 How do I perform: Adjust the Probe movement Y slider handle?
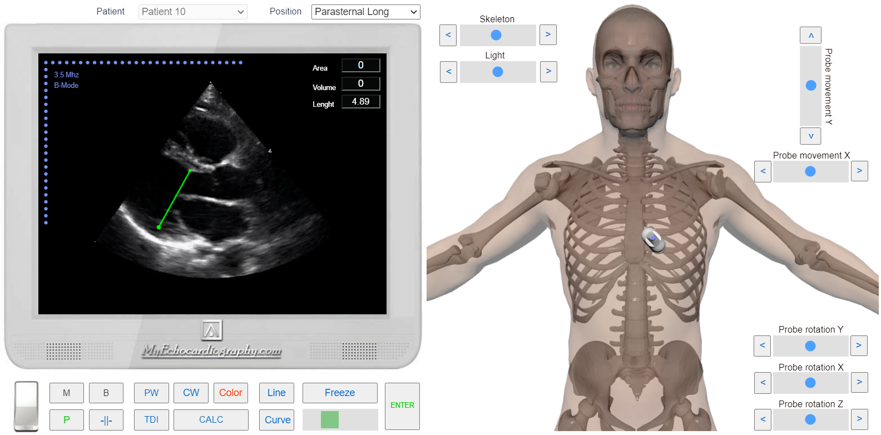(811, 86)
